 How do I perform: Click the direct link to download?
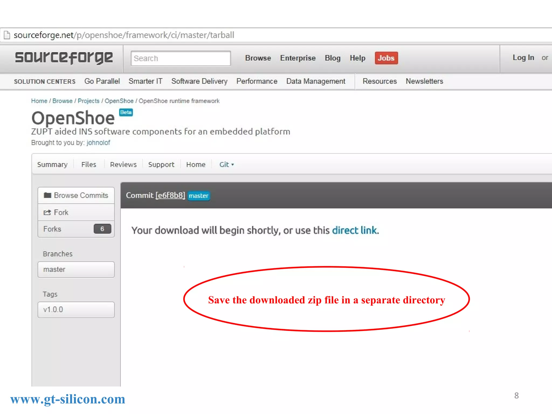point(354,230)
